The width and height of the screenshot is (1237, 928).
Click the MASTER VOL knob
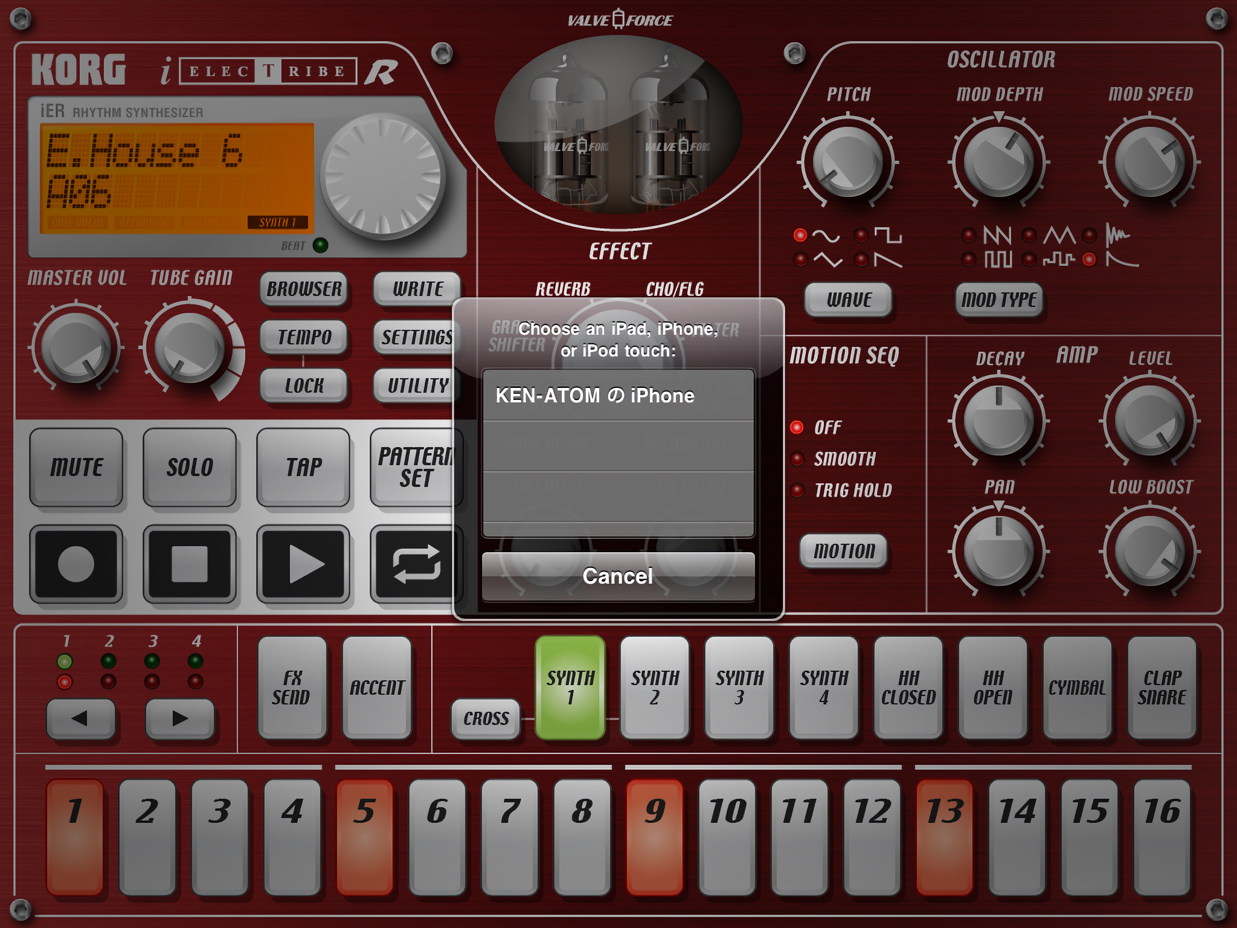tap(76, 348)
